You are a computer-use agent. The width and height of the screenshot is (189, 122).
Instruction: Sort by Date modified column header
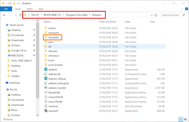point(107,22)
